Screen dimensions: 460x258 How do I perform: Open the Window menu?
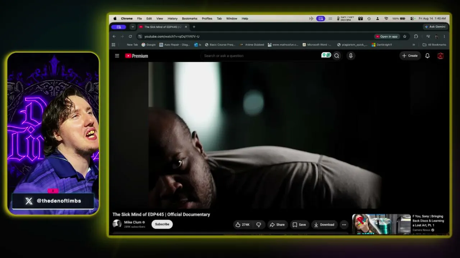(x=231, y=19)
